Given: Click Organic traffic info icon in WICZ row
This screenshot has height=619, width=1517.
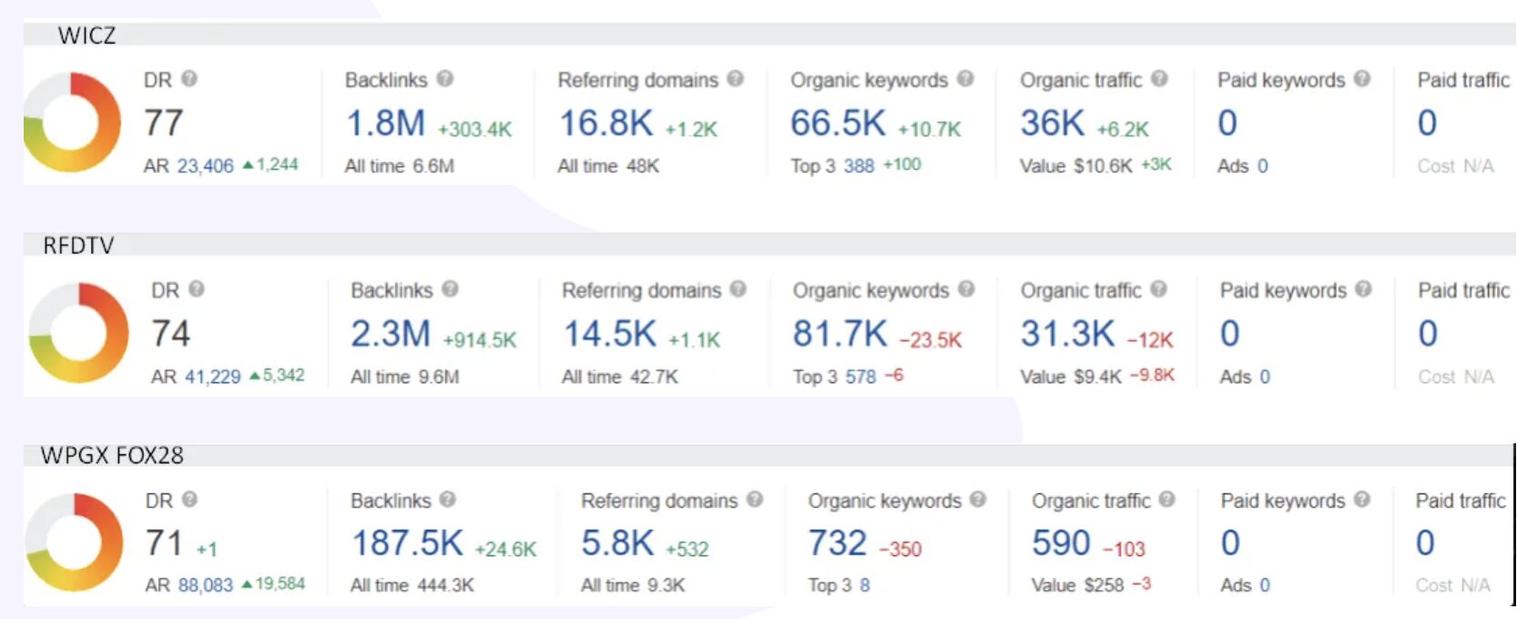Looking at the screenshot, I should 1159,79.
